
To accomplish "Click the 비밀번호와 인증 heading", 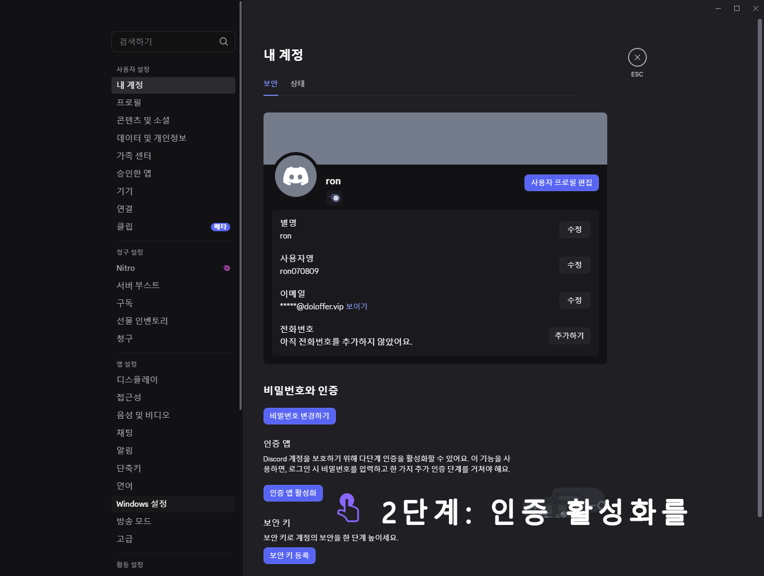I will coord(300,391).
